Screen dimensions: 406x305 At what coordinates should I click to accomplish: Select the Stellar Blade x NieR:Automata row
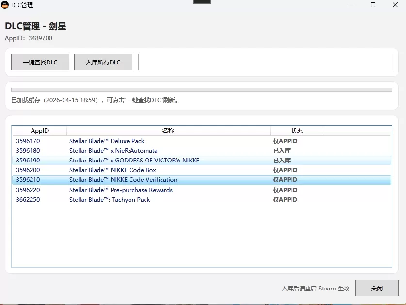coord(113,151)
